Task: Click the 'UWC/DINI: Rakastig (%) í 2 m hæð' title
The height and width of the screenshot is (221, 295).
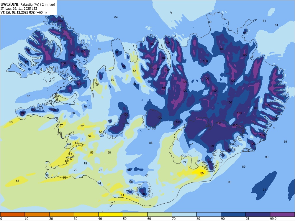Action: click(x=28, y=4)
